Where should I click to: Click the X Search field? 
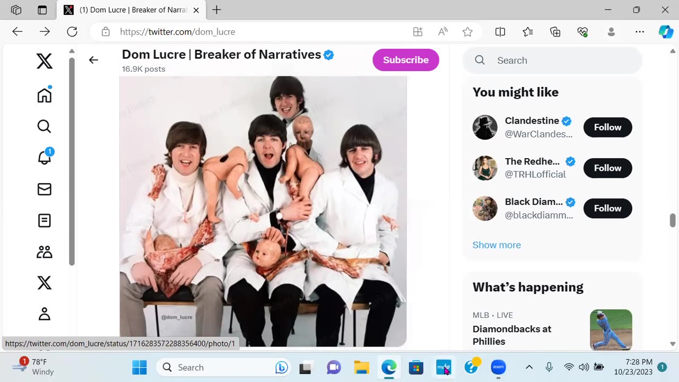(552, 60)
